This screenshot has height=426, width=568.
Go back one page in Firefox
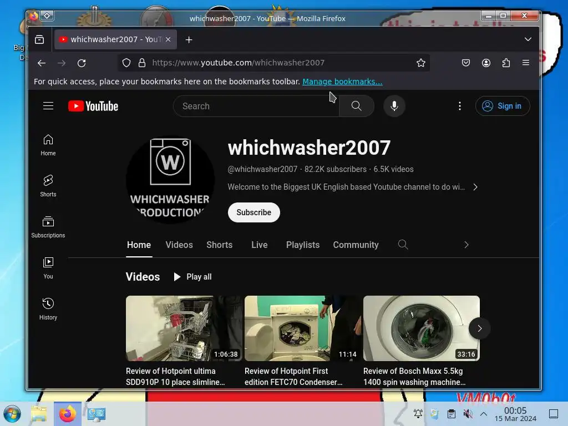point(42,63)
